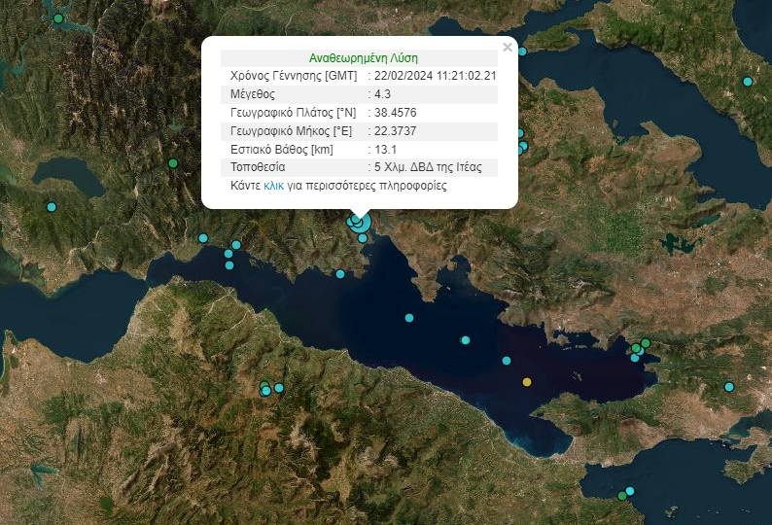Click the cyan marker just above popup's right corner

coord(522,52)
